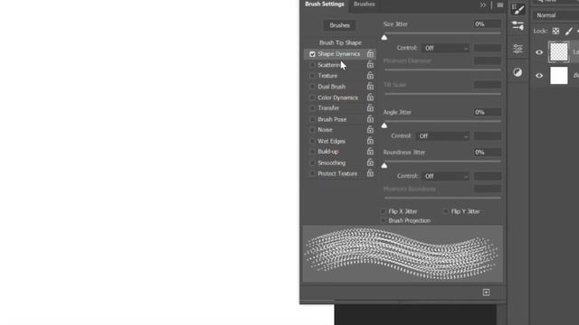Open Angle Jitter Control dropdown
Image resolution: width=579 pixels, height=325 pixels.
click(442, 136)
